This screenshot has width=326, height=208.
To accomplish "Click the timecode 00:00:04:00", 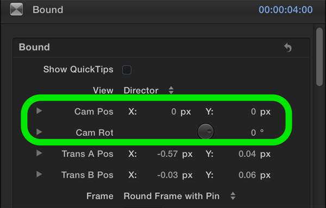I will [285, 10].
